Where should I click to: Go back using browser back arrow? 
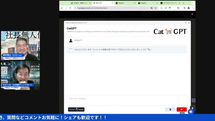(62, 8)
